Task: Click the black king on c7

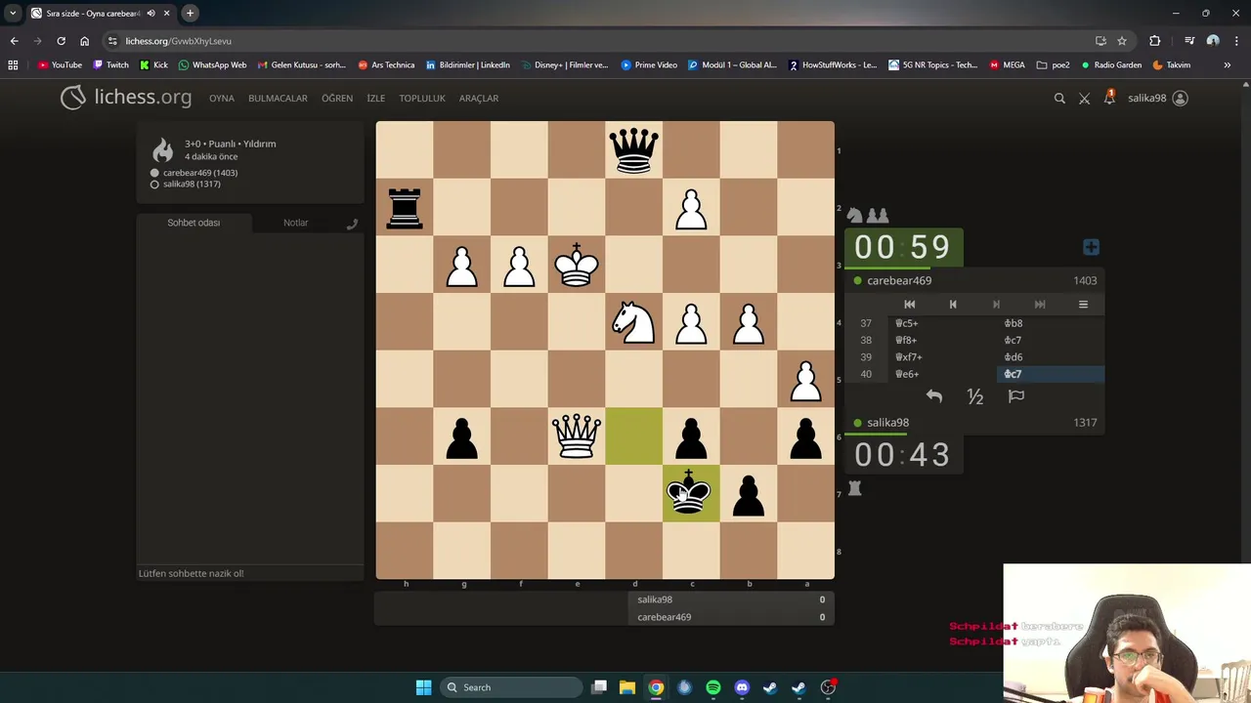Action: [x=691, y=493]
